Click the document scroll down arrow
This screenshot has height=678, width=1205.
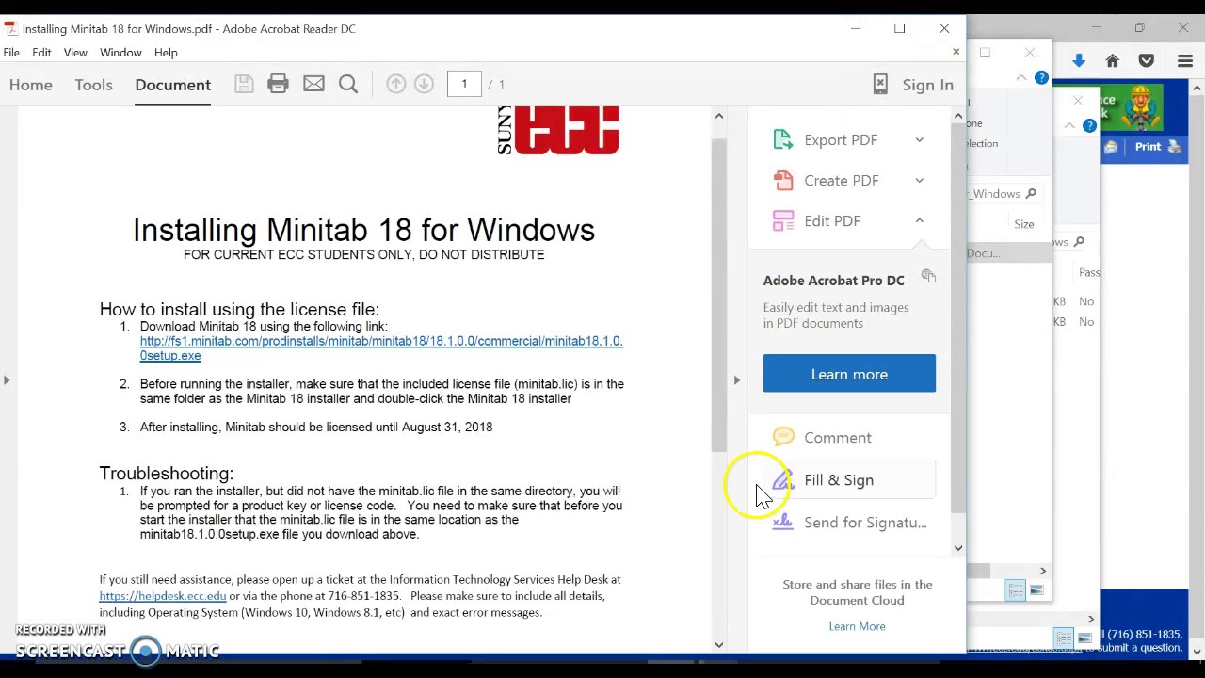click(x=719, y=645)
